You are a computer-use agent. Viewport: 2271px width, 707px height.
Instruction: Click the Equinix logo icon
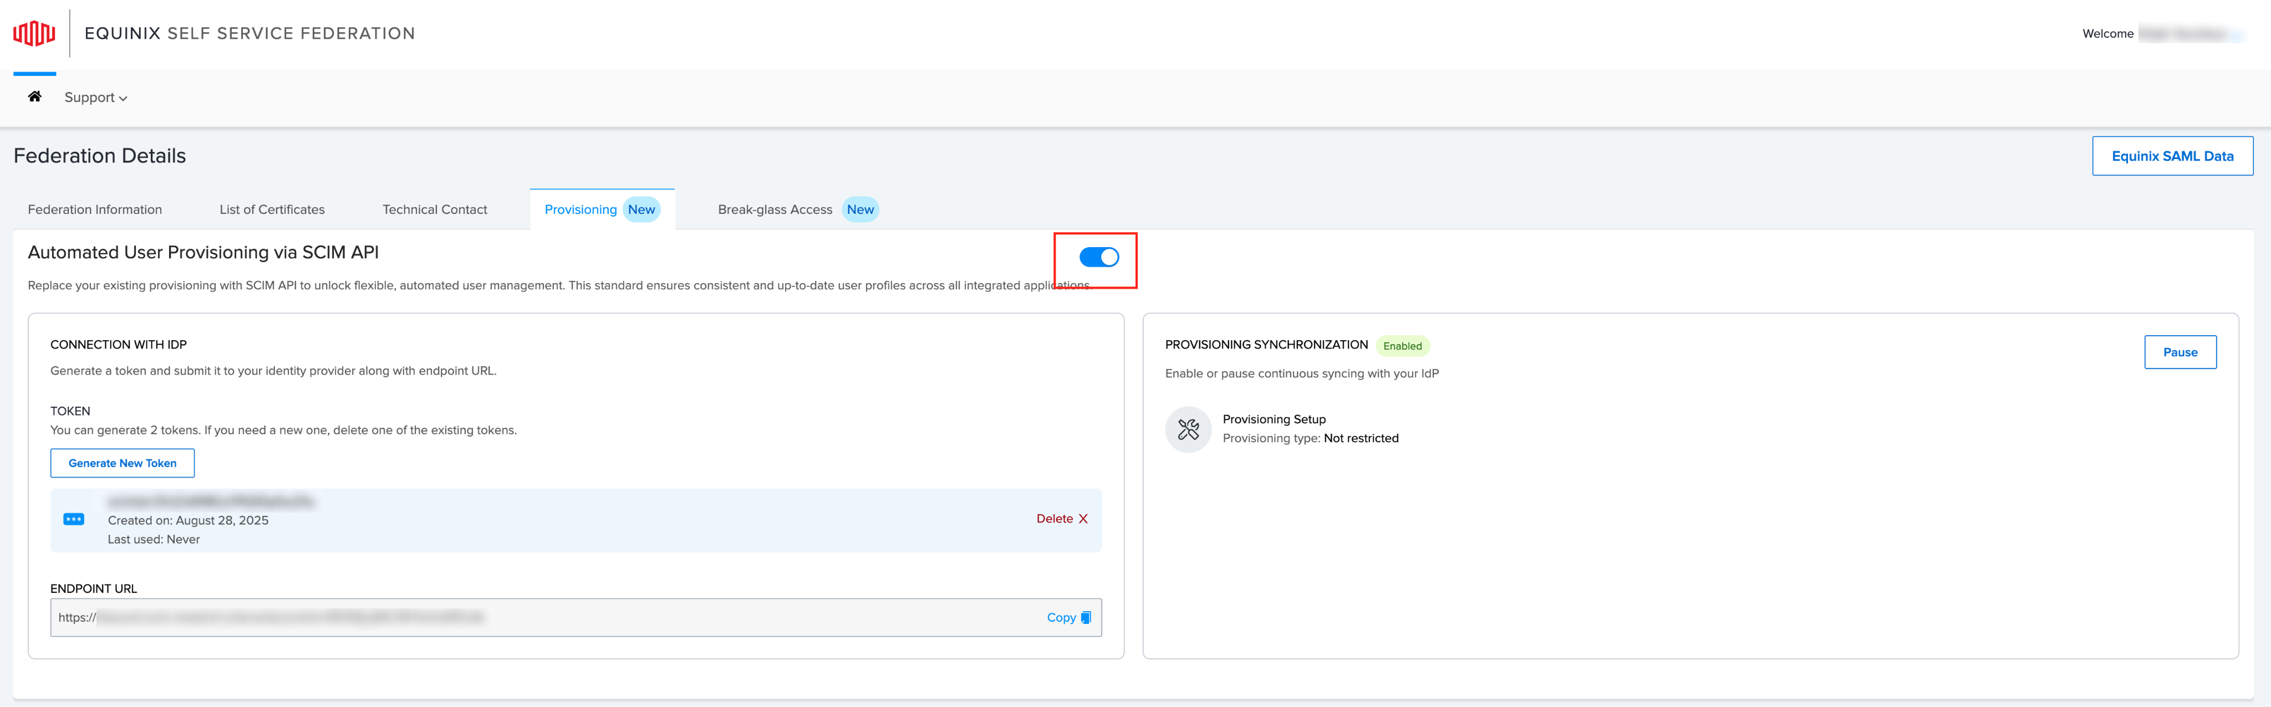pyautogui.click(x=34, y=33)
